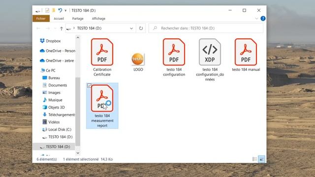315x177 pixels.
Task: Open the Images folder in sidebar
Action: pos(51,93)
